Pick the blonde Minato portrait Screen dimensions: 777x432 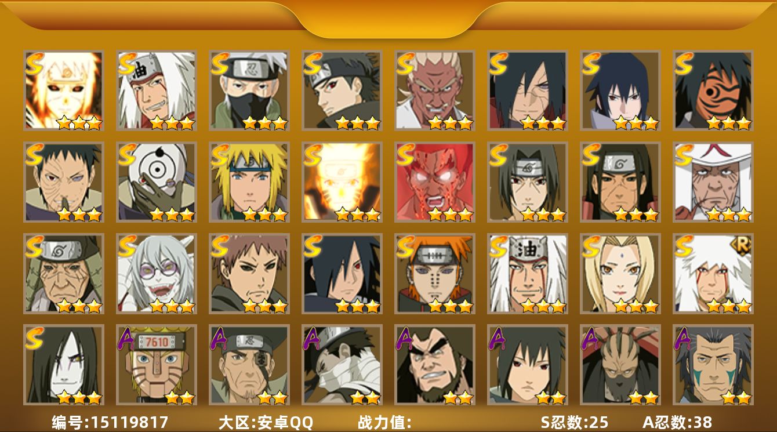(x=249, y=181)
